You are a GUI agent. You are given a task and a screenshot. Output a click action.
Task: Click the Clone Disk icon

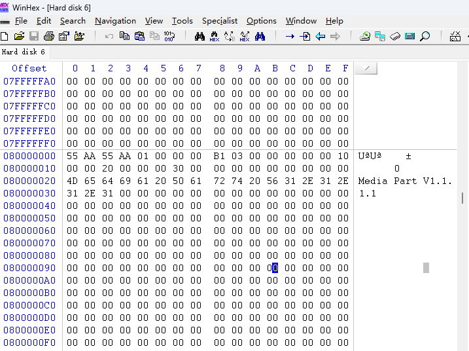(x=380, y=37)
